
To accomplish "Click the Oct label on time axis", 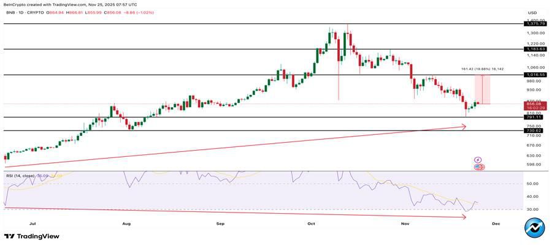I will point(311,224).
